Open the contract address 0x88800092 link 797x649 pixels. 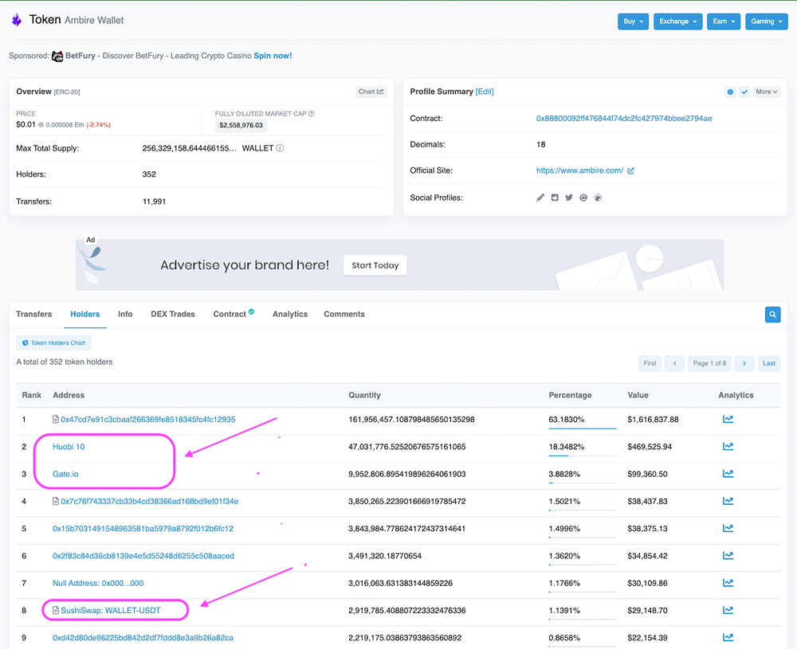(x=624, y=119)
